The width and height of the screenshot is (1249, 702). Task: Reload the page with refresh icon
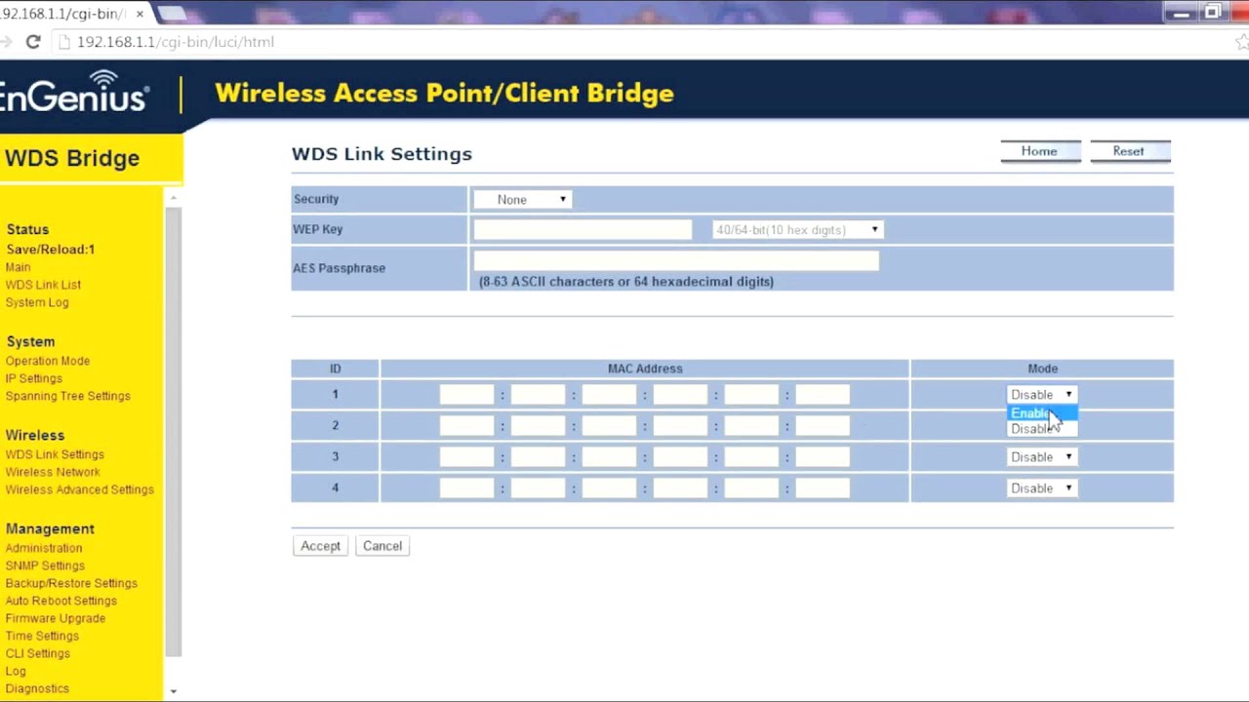(33, 42)
